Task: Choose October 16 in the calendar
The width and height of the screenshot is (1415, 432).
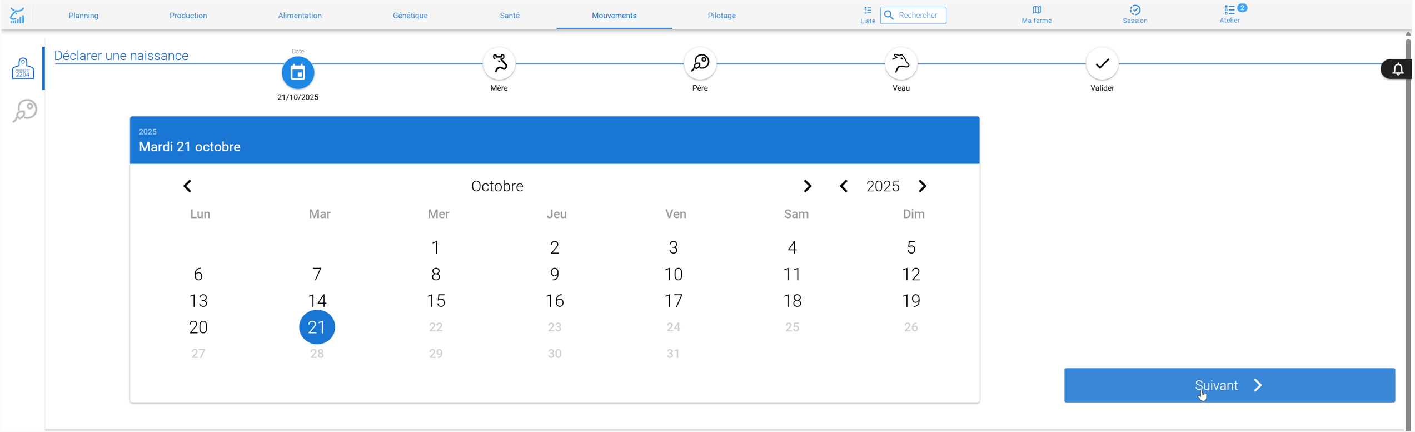Action: (556, 301)
